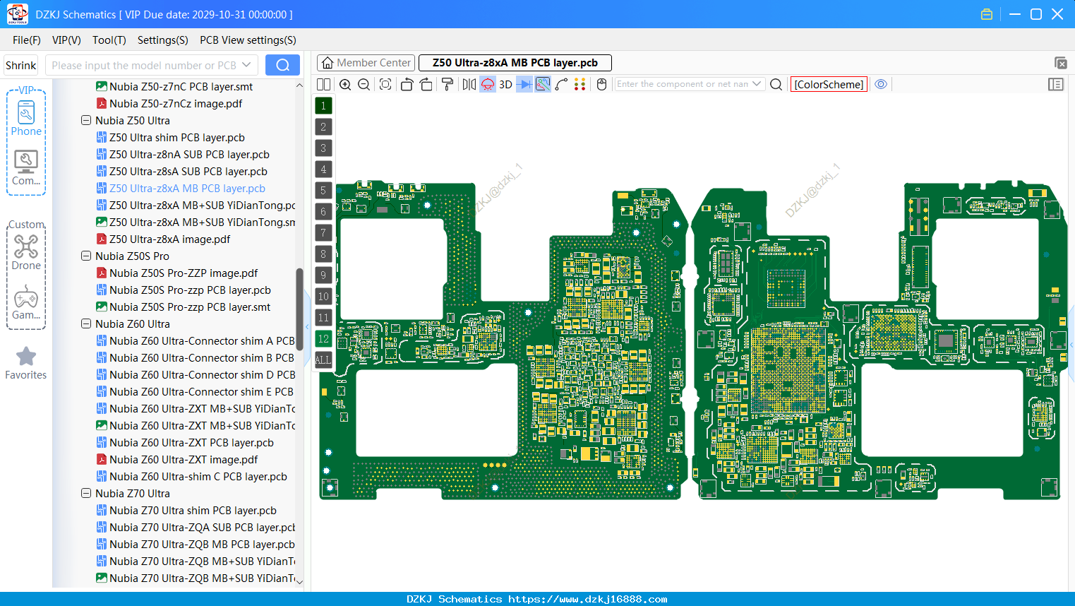This screenshot has height=606, width=1075.
Task: Show PCB layer 1
Action: coord(323,105)
